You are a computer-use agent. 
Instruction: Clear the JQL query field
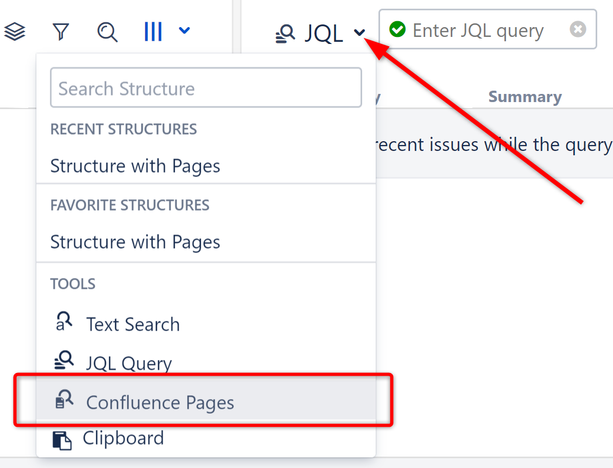tap(578, 29)
